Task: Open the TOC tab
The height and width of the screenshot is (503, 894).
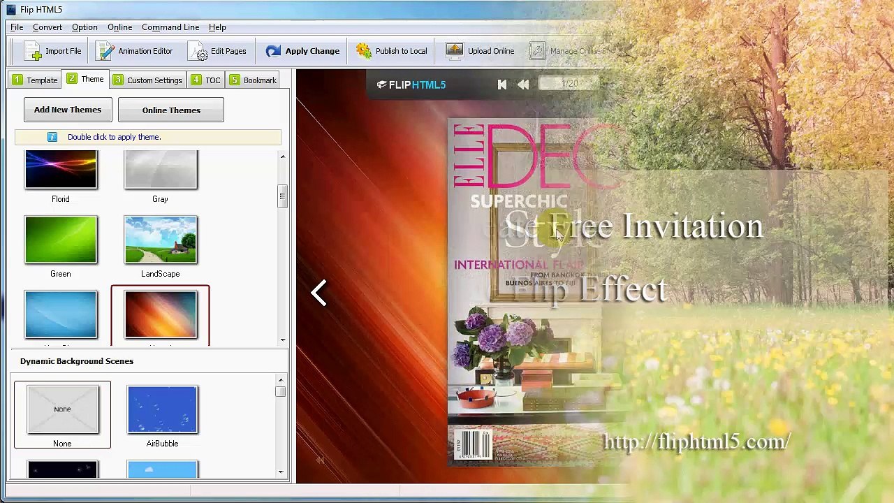Action: (x=205, y=80)
